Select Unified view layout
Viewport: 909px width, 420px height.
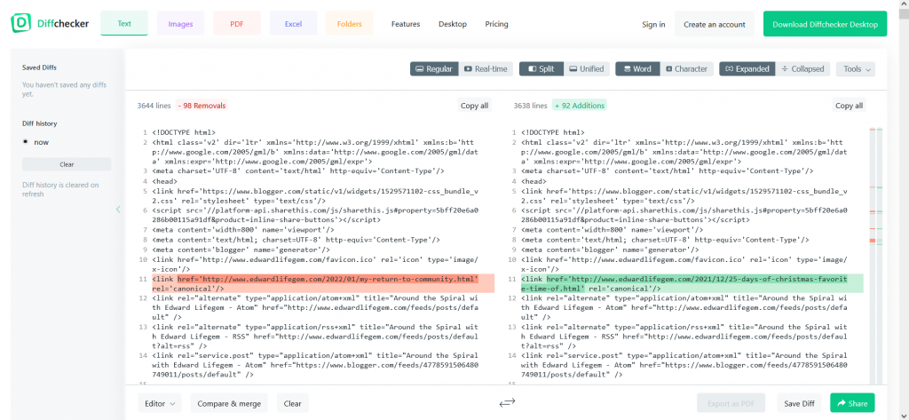coord(587,69)
